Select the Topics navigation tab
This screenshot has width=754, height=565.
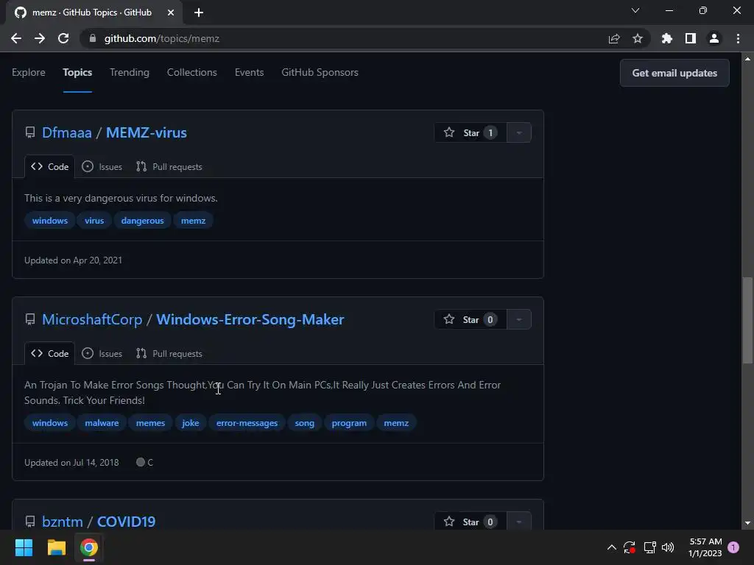(77, 73)
